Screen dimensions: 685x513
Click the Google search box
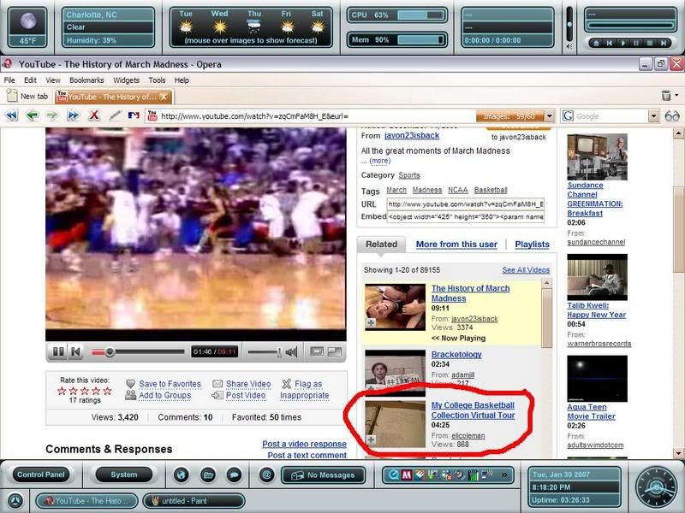(610, 116)
